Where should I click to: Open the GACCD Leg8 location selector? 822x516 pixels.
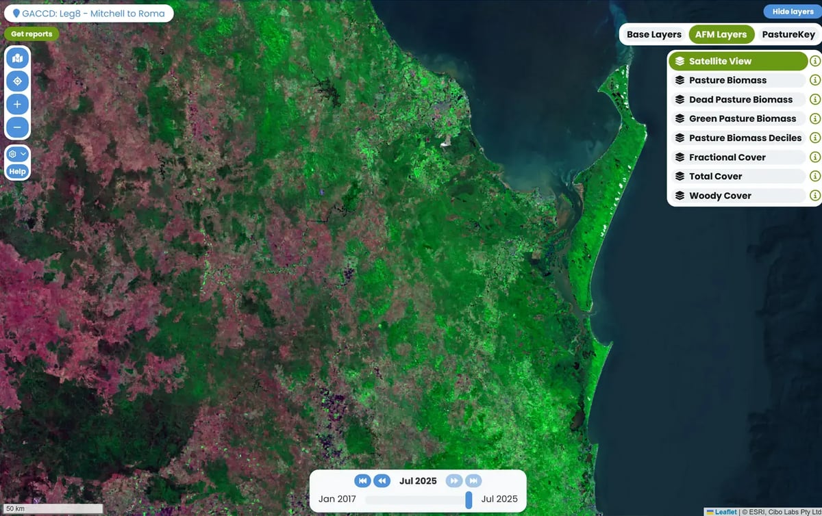click(x=88, y=13)
